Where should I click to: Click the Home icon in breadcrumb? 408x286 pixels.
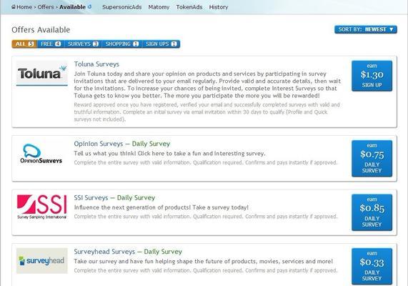pos(14,7)
